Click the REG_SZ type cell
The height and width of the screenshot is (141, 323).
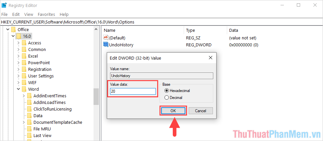tap(193, 38)
